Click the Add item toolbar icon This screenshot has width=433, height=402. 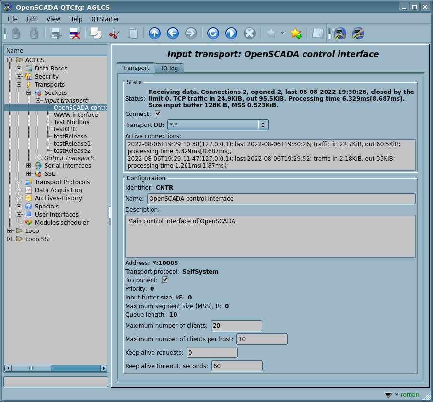tap(57, 34)
